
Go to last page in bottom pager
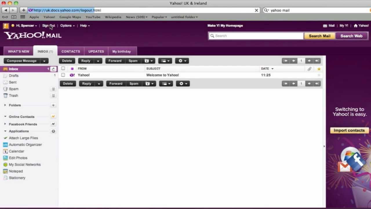point(317,84)
